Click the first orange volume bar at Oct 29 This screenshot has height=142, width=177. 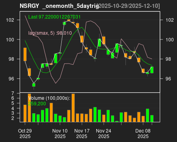[25, 113]
